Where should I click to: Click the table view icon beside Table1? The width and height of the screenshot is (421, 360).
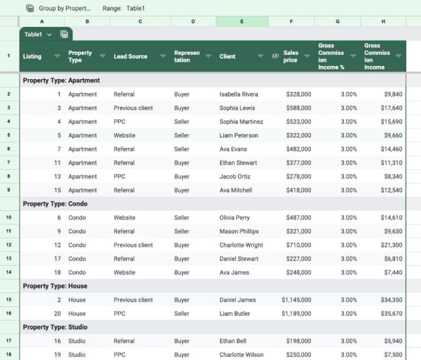(x=64, y=35)
